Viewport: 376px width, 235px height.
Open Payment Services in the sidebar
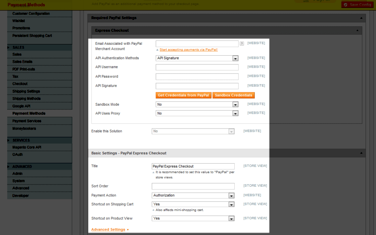pos(27,121)
